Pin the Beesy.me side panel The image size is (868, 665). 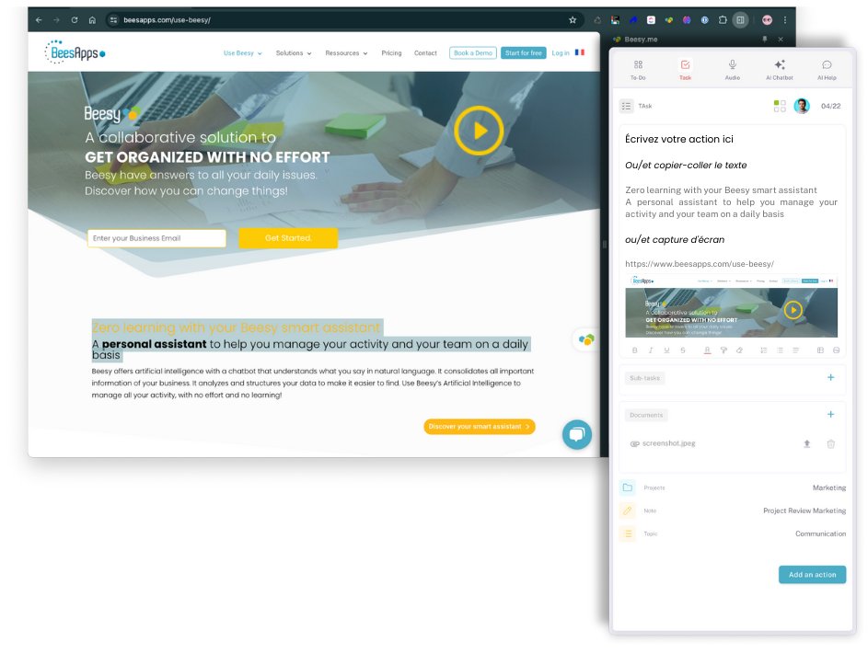tap(765, 40)
